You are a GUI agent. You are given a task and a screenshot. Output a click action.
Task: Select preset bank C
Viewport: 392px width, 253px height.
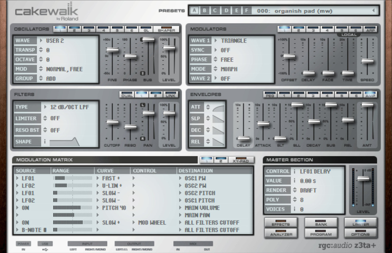point(215,10)
